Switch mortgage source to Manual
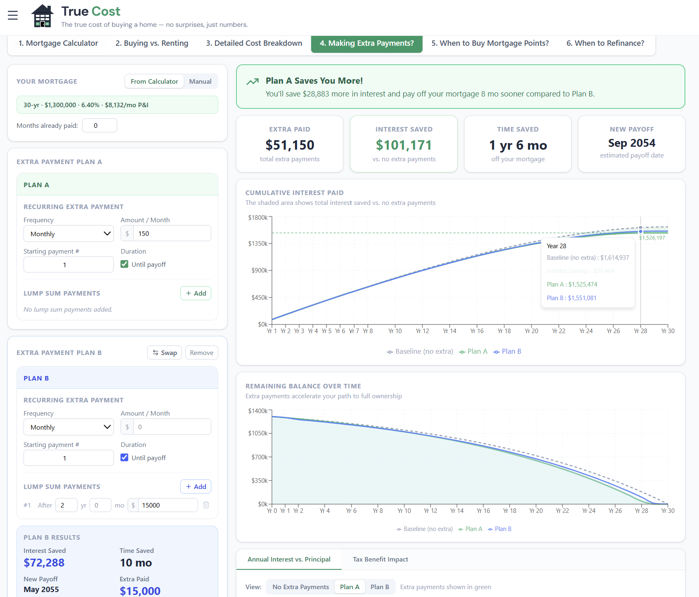The image size is (699, 597). [200, 82]
